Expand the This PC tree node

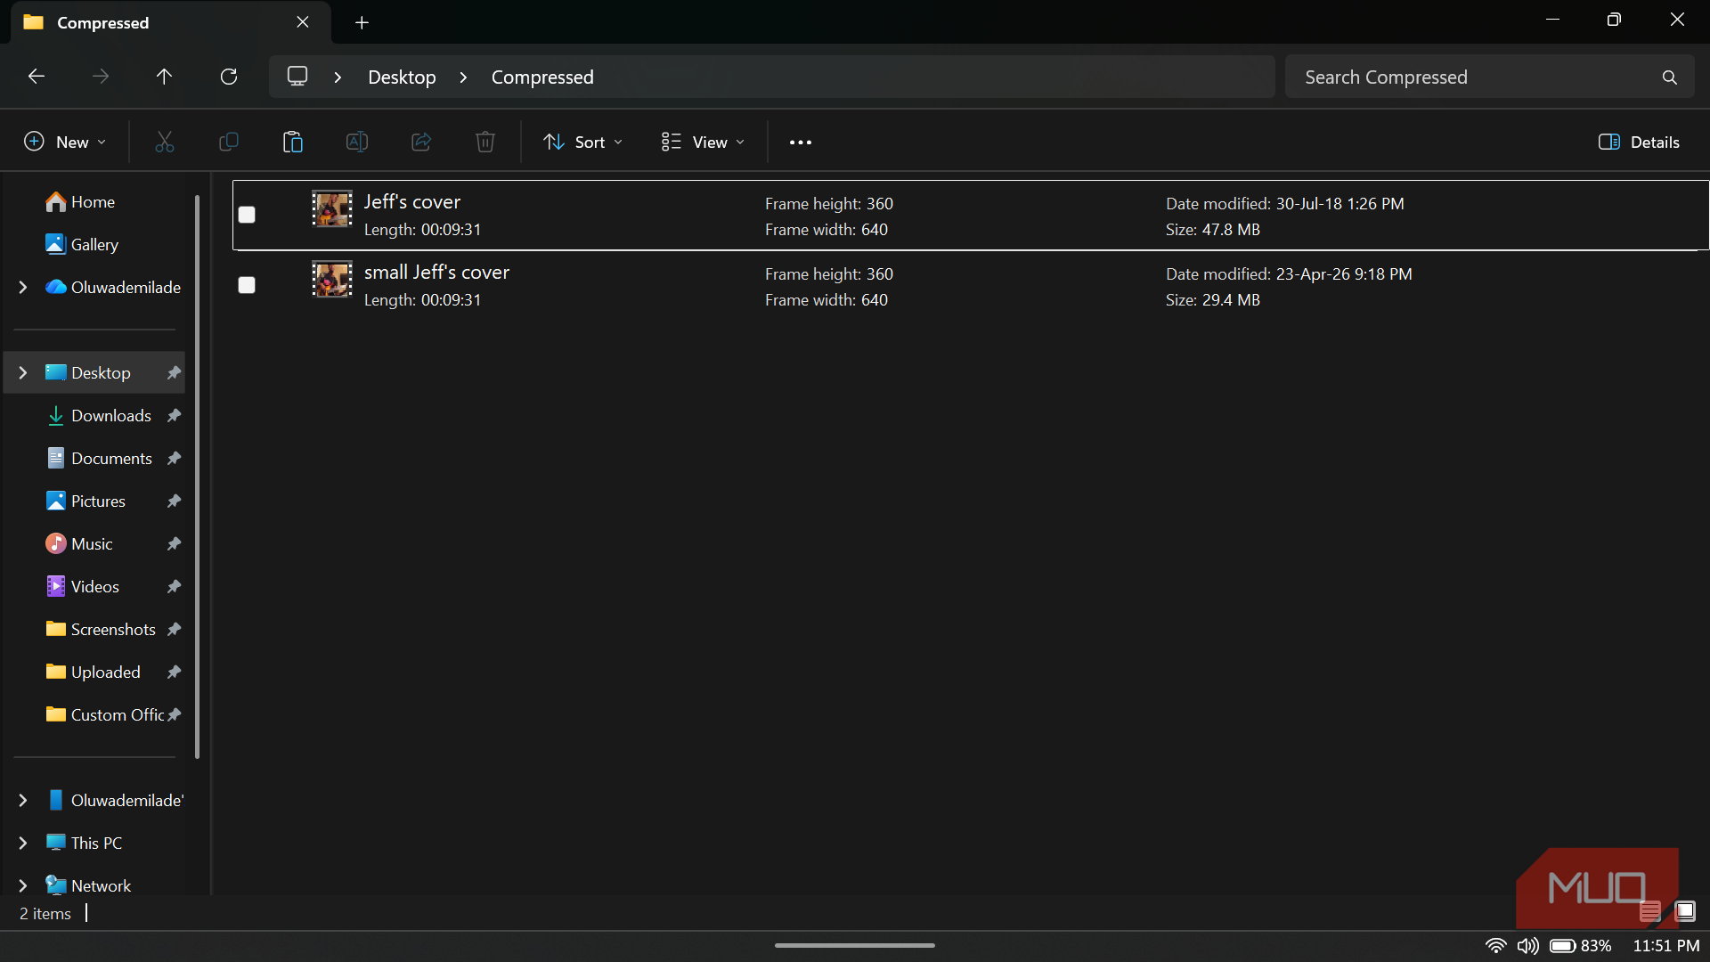23,844
